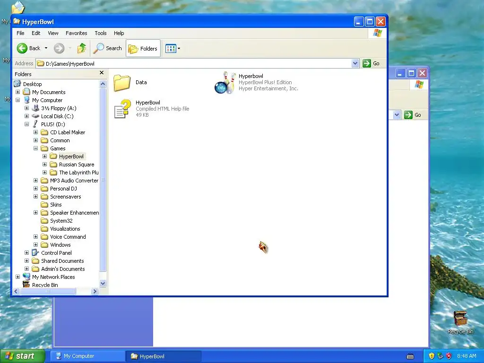Click folder tree scroll up arrow

coord(103,84)
